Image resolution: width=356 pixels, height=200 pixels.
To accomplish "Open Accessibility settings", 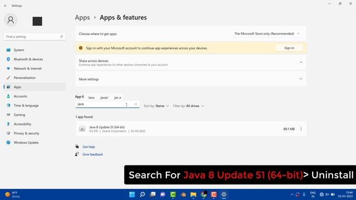I will tap(34, 124).
